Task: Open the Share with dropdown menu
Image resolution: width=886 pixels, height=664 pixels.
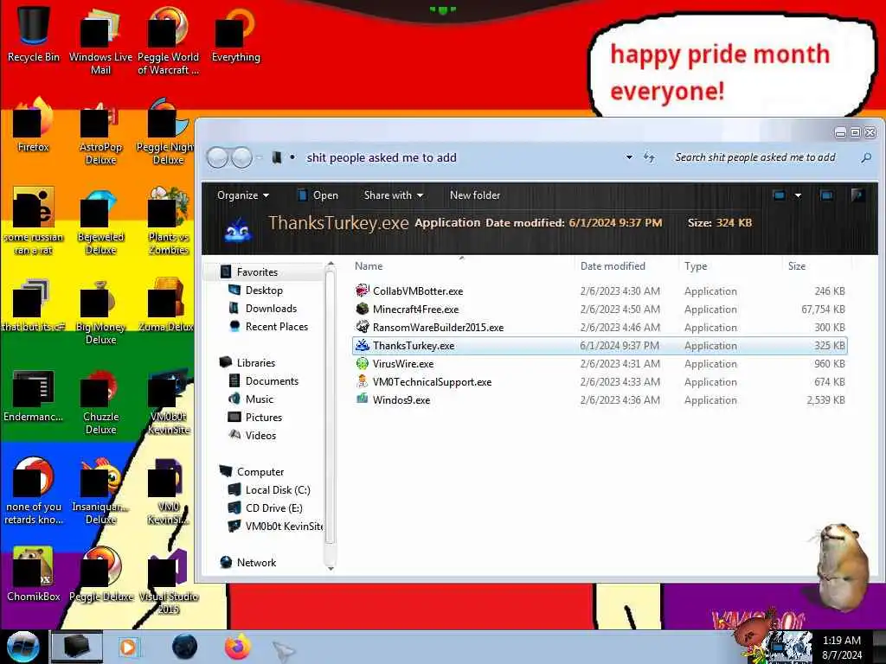Action: (394, 195)
